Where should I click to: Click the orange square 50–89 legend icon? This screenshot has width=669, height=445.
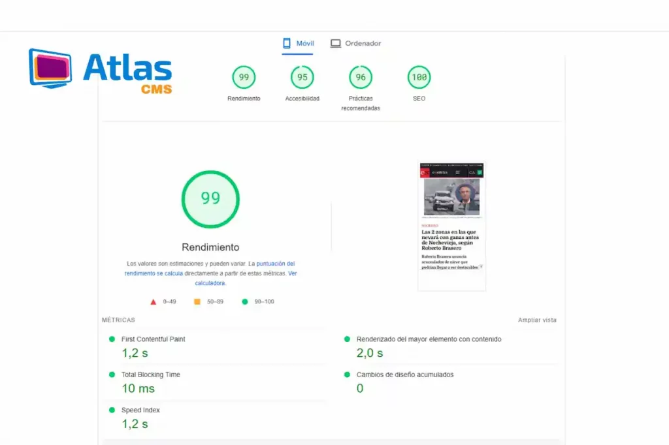pos(197,302)
